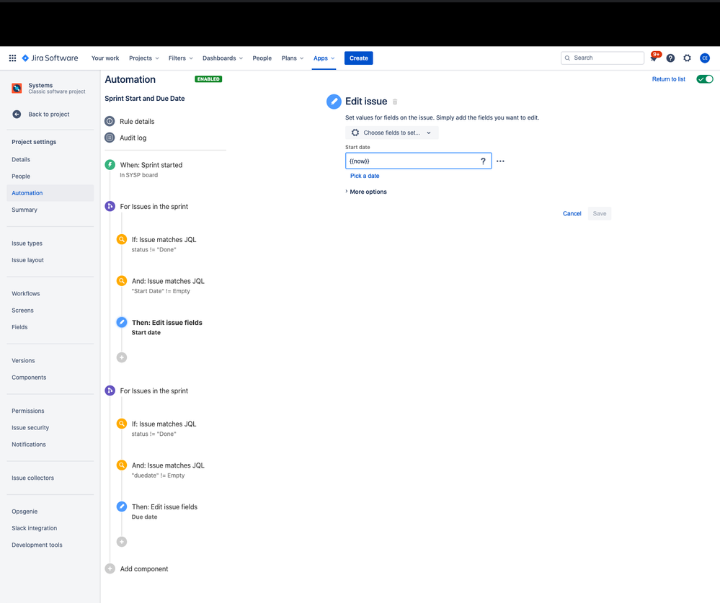The image size is (720, 603).
Task: Click the Jira Software logo
Action: pyautogui.click(x=50, y=58)
